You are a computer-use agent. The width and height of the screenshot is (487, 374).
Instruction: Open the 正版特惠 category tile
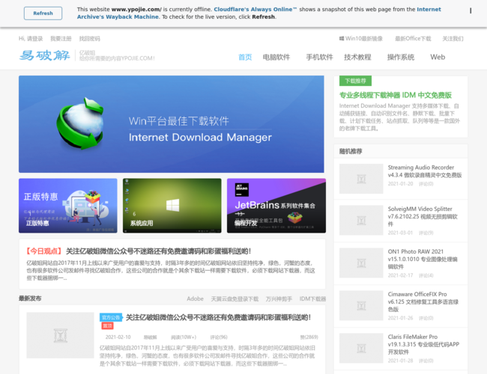(x=68, y=205)
